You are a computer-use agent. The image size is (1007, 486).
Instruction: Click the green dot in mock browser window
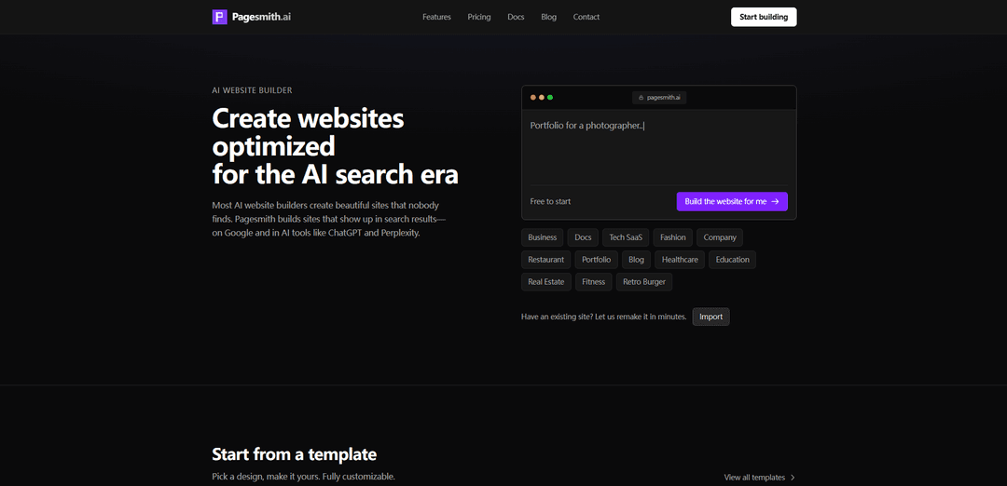(550, 98)
